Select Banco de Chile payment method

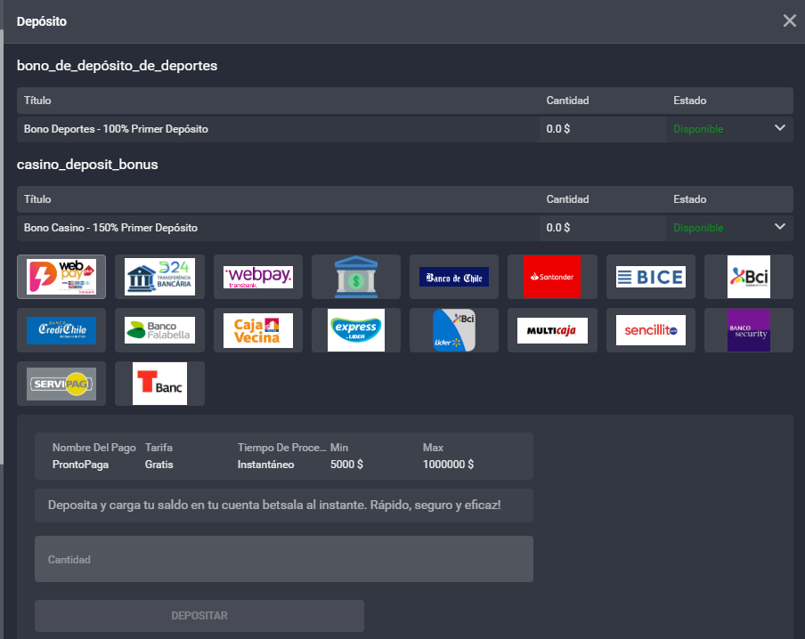[x=454, y=277]
